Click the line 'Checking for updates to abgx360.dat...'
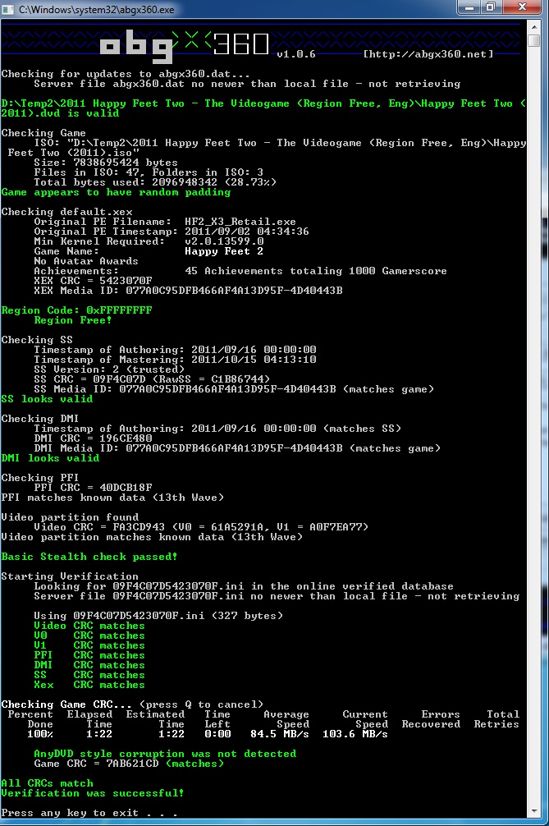The width and height of the screenshot is (549, 826). tap(126, 74)
